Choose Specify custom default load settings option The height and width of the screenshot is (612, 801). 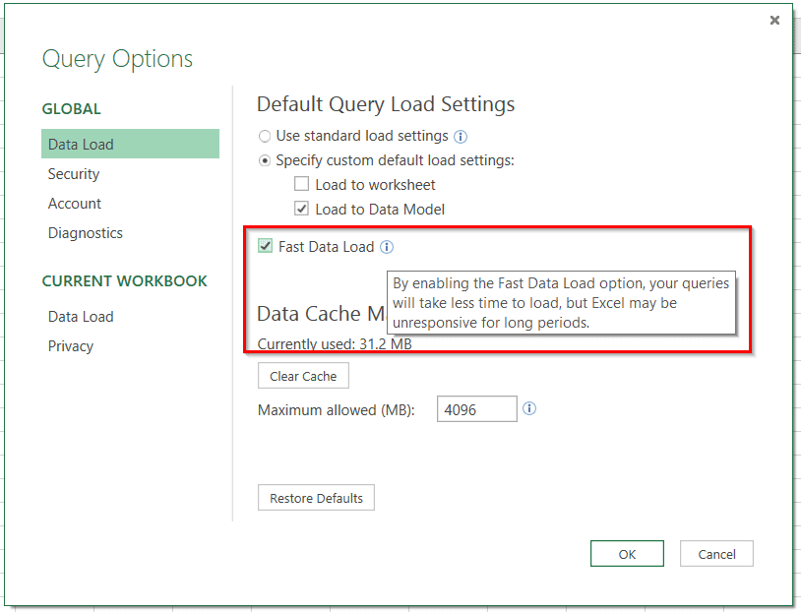(264, 160)
